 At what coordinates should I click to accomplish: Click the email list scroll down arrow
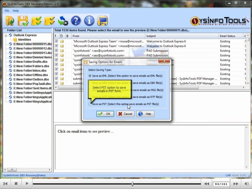point(248,83)
